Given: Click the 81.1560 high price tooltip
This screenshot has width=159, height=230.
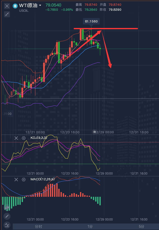Looking at the screenshot, I should 91,21.
